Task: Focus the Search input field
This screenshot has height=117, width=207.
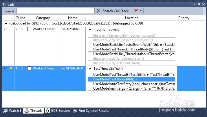Action: [54, 11]
